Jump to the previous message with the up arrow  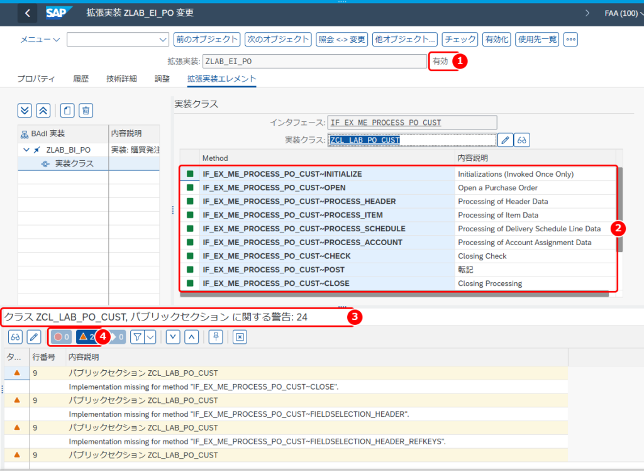pos(191,337)
